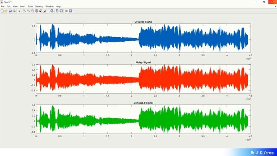Choose the Pan hand tool
Screen dimensions: 277x156
(32, 11)
